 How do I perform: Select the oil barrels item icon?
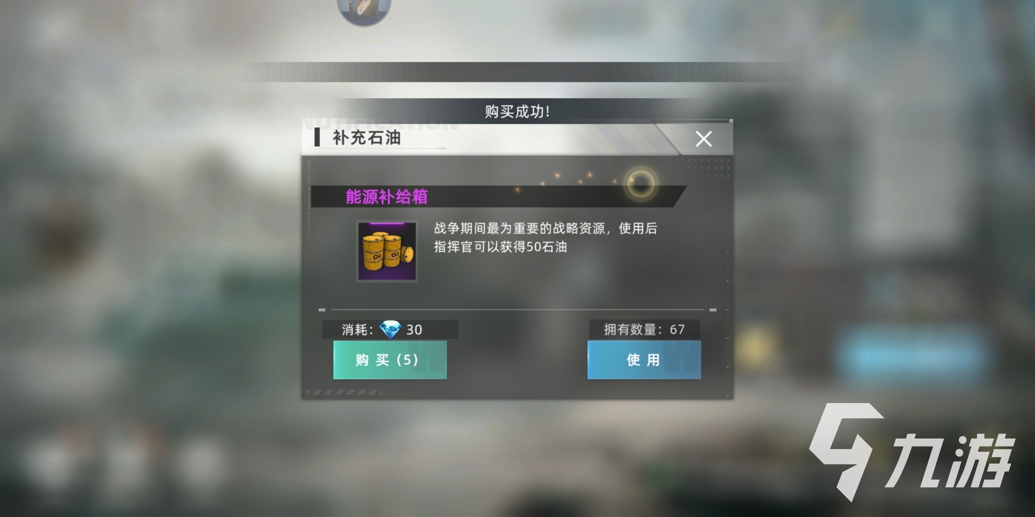[387, 251]
